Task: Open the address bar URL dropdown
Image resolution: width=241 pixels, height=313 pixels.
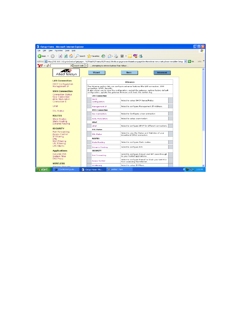Action: 185,61
